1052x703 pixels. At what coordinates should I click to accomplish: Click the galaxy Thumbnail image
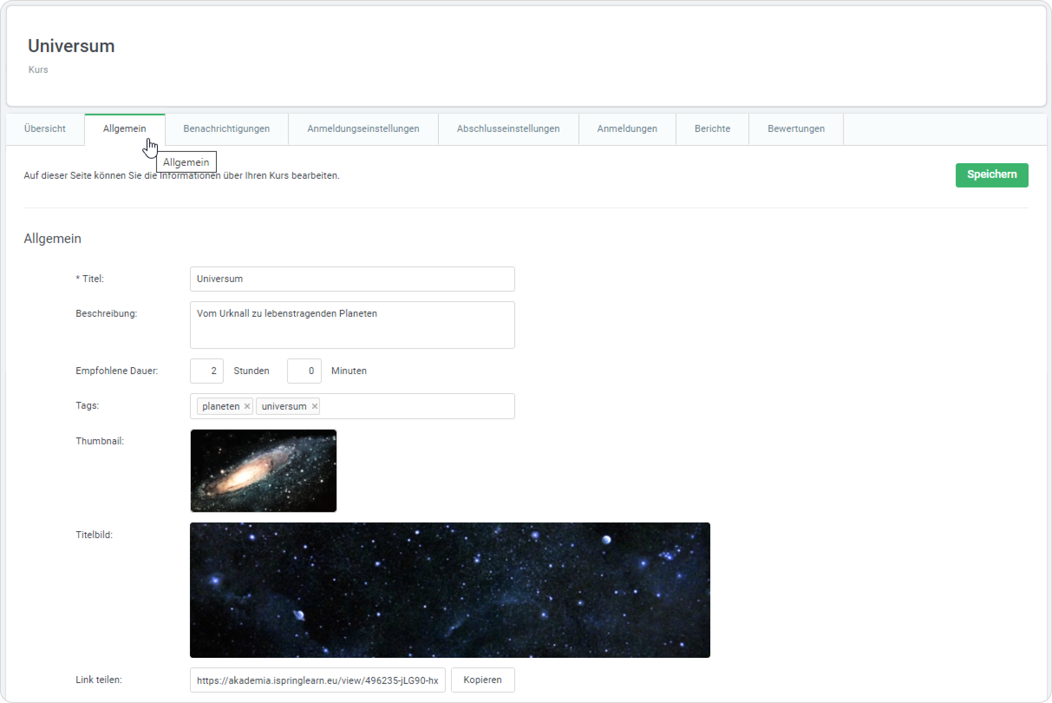click(x=264, y=471)
